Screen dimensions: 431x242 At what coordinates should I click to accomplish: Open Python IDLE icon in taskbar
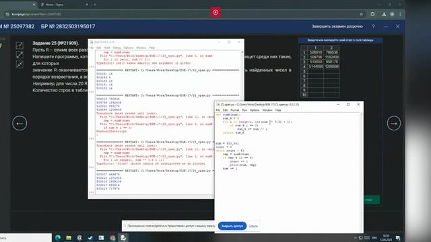(x=123, y=237)
